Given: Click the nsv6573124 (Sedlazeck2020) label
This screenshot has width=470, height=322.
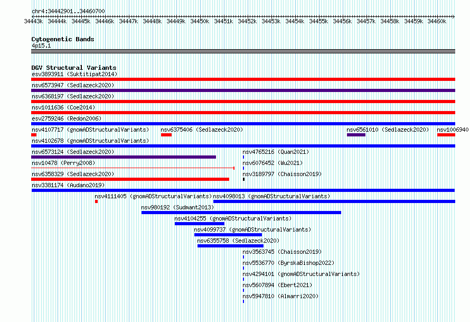Looking at the screenshot, I should tap(73, 152).
